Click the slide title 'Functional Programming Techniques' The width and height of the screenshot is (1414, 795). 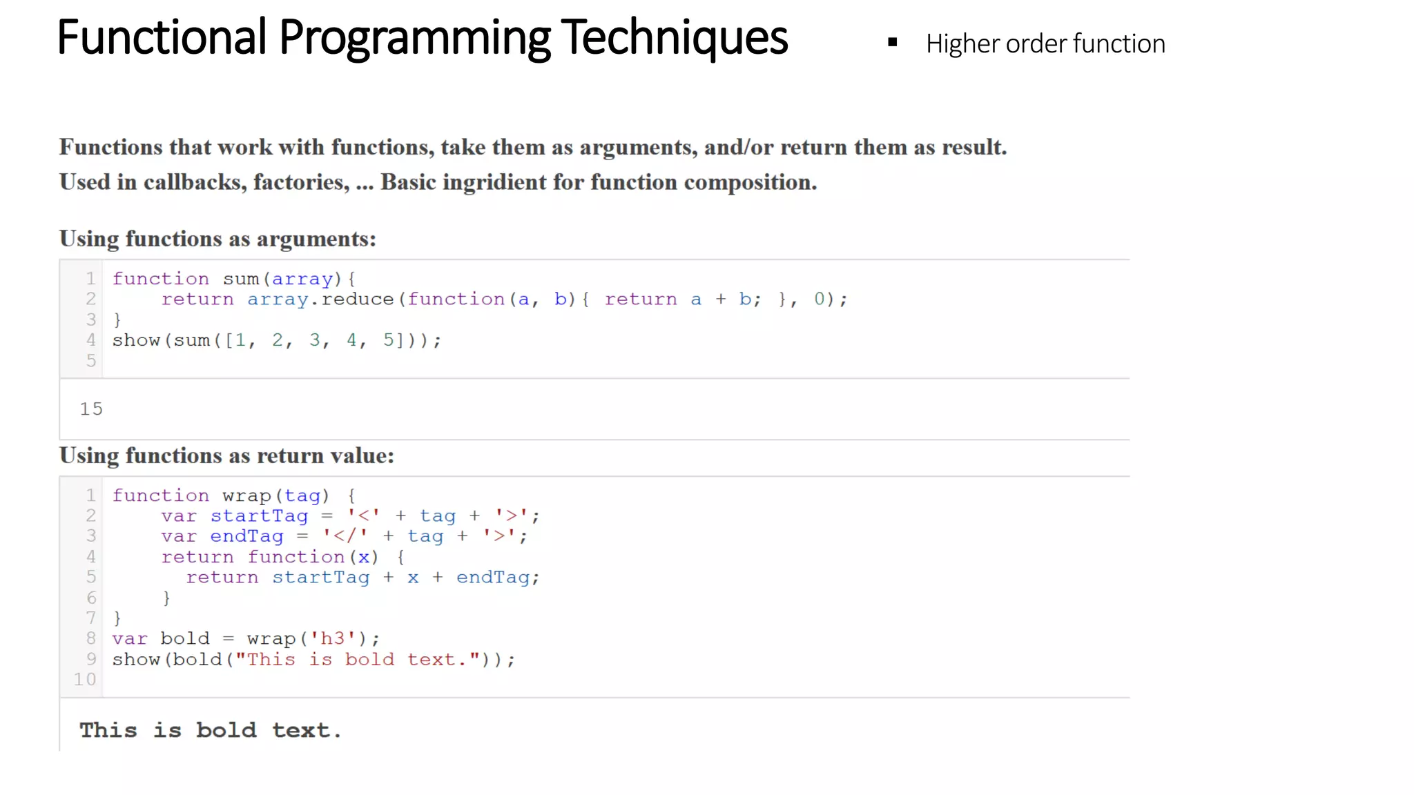coord(422,38)
